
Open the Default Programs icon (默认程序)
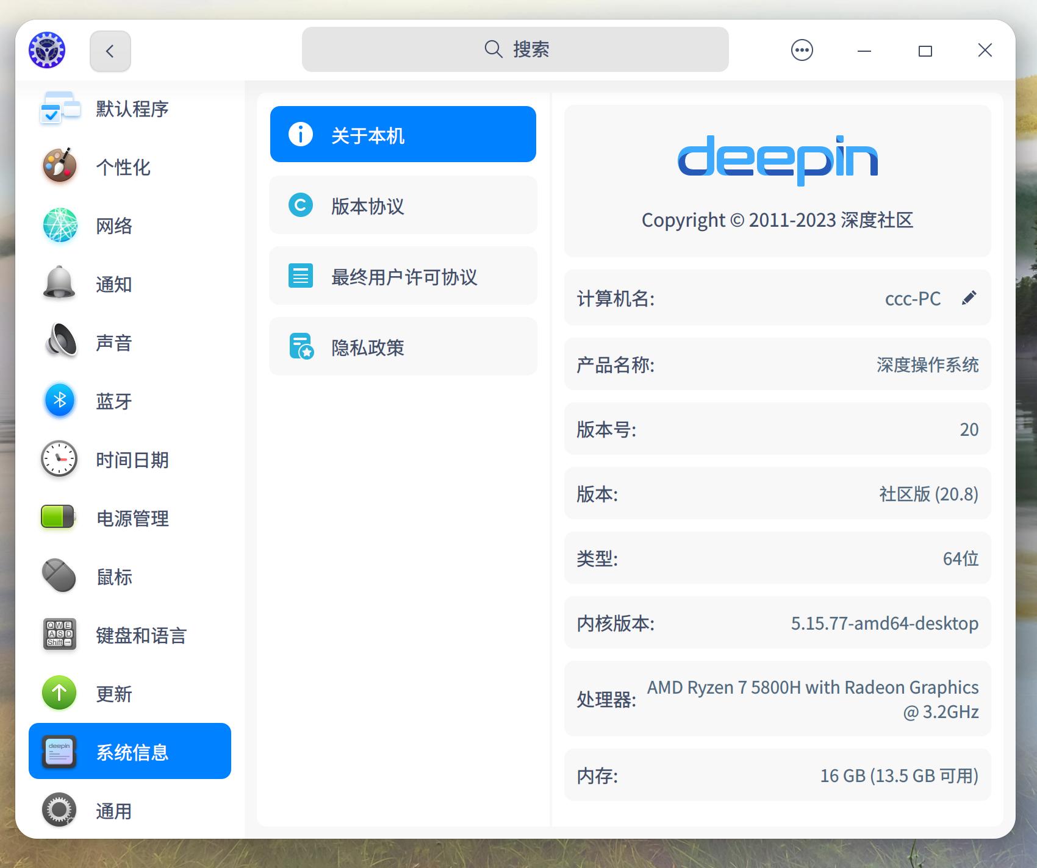60,108
